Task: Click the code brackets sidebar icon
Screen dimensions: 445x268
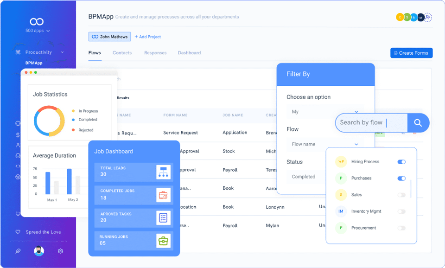Action: 18,166
